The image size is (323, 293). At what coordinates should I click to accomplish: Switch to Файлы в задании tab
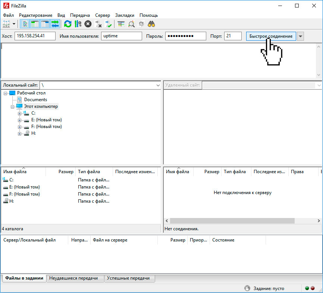coord(24,278)
